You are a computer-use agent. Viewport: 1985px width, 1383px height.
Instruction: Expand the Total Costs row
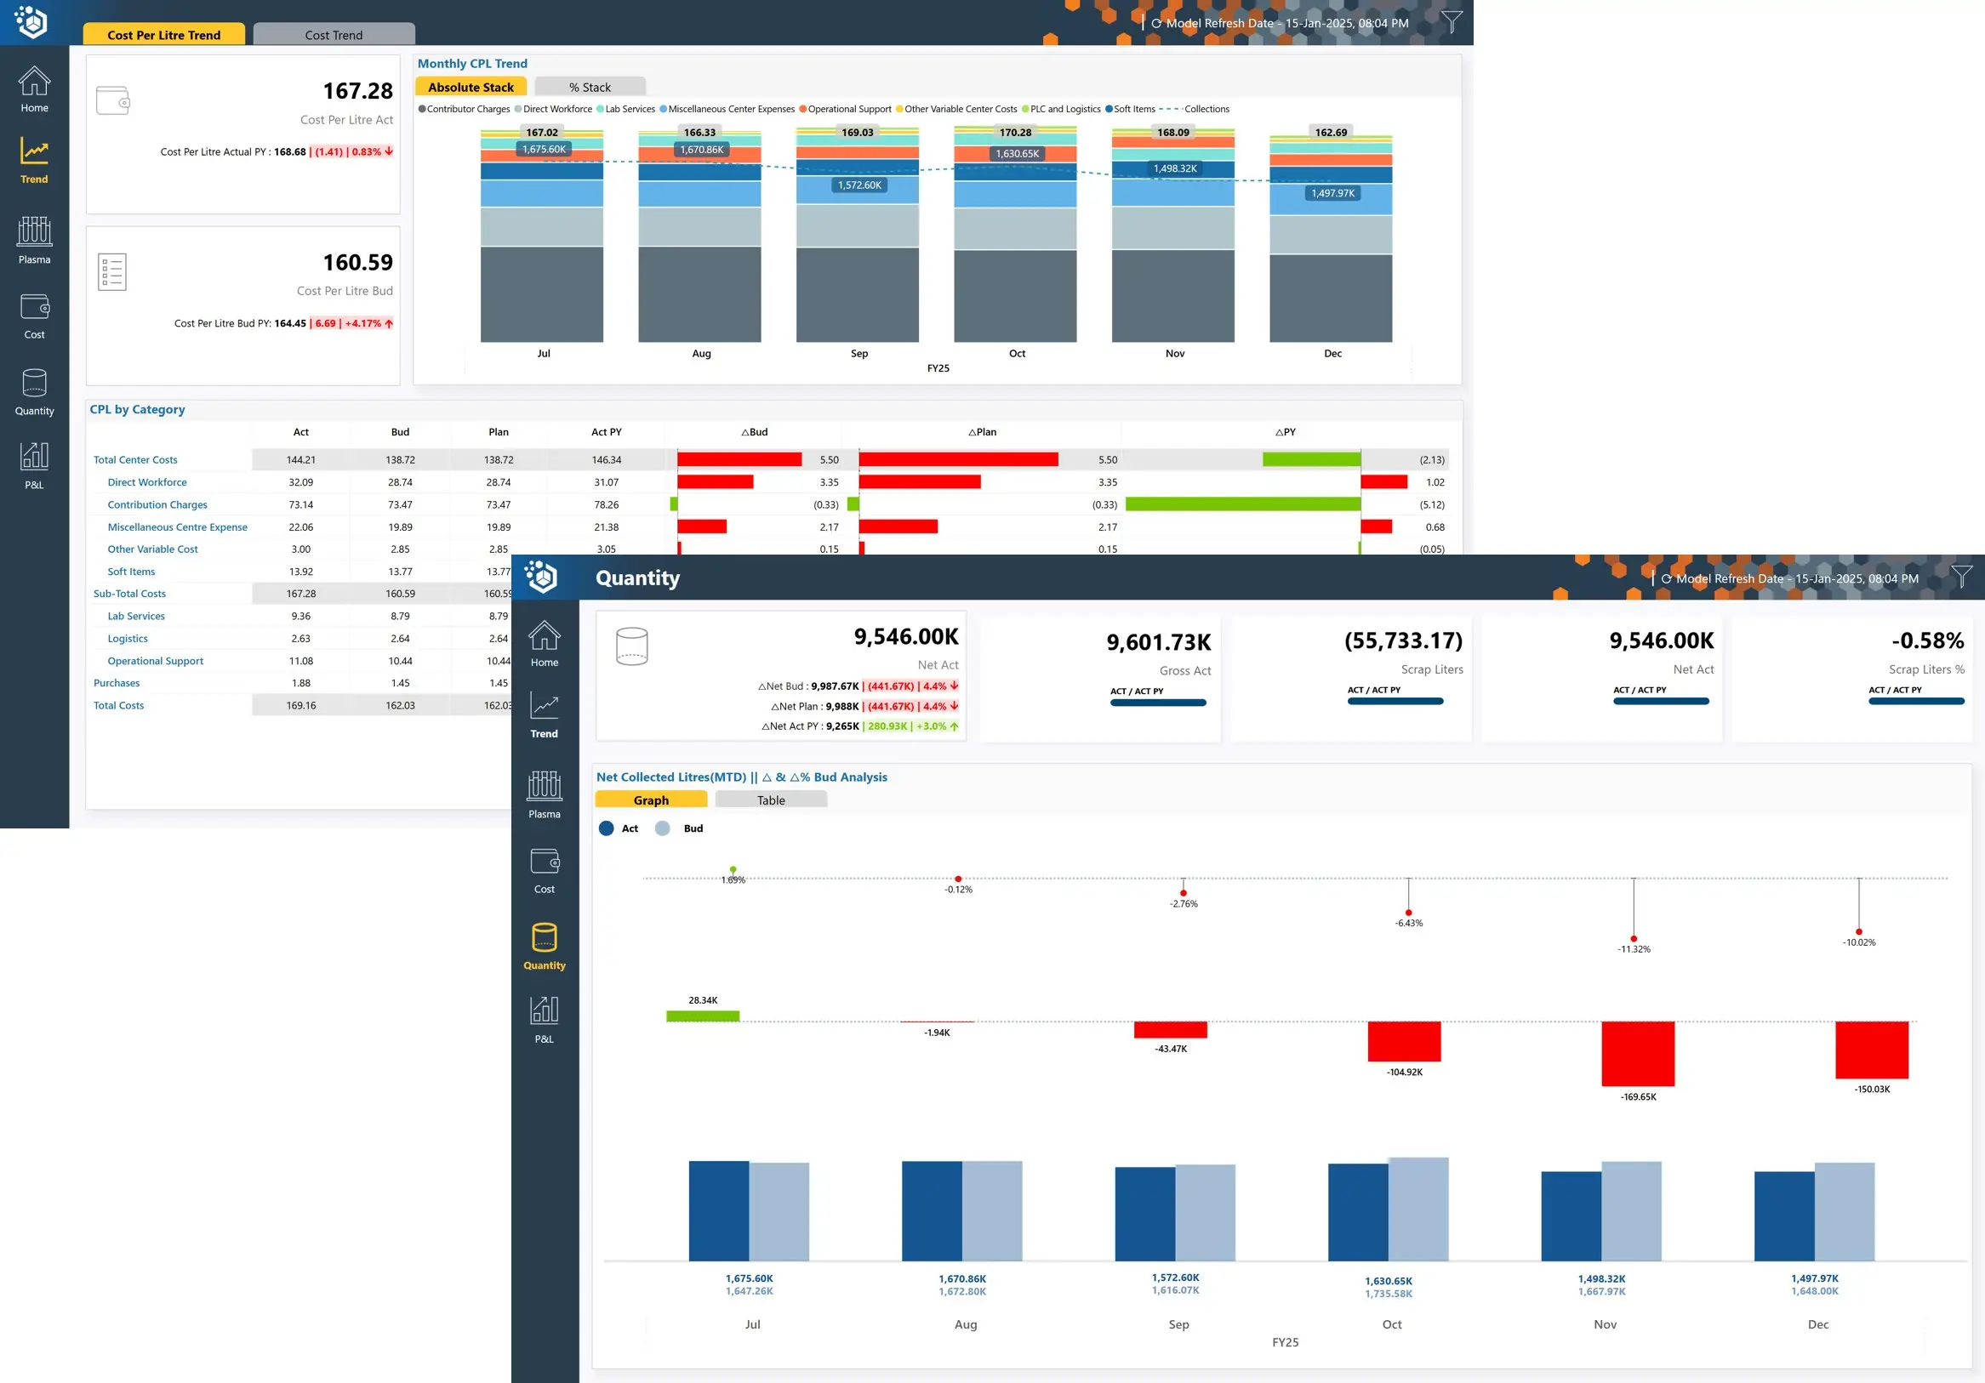click(118, 705)
